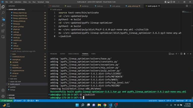Open errors and warnings status indicator
The height and width of the screenshot is (108, 193).
click(30, 101)
